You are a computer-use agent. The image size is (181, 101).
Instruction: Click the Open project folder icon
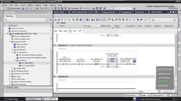(x=6, y=8)
